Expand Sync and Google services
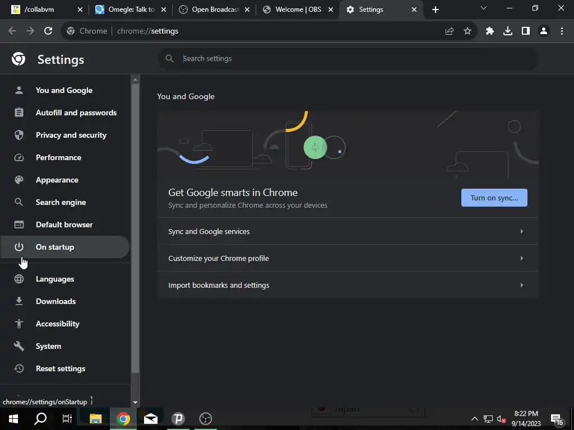The image size is (574, 430). tap(348, 231)
